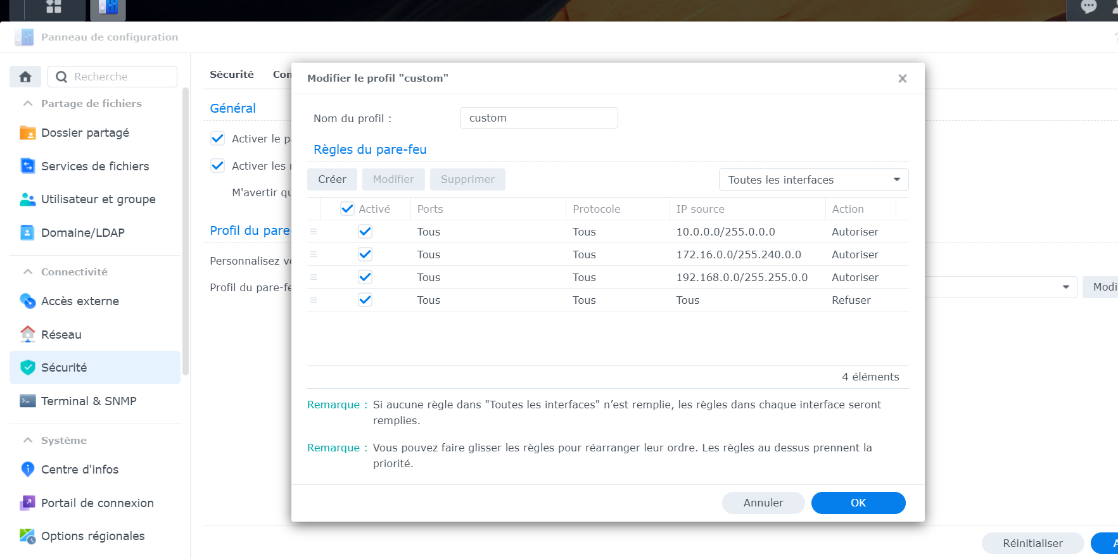
Task: Confirm with the OK button
Action: (x=858, y=503)
